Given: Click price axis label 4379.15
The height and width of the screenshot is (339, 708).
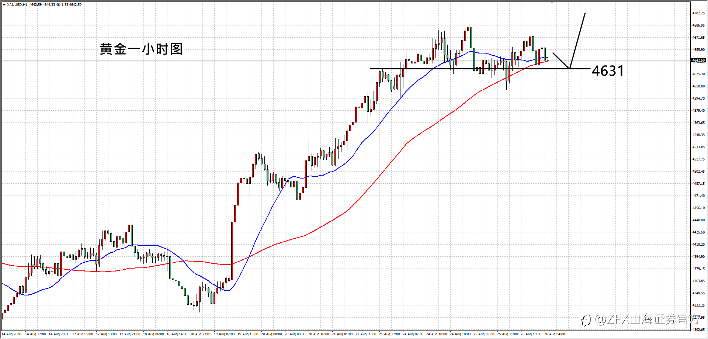Looking at the screenshot, I should pyautogui.click(x=698, y=269).
